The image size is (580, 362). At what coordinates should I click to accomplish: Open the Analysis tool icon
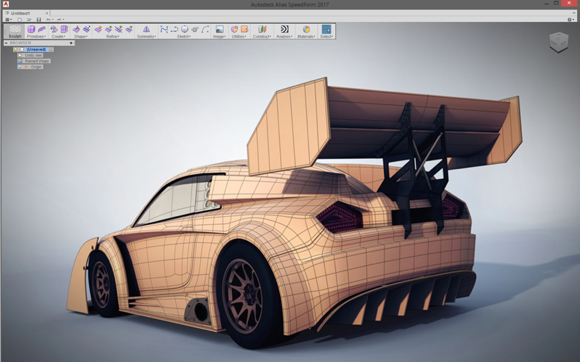284,29
